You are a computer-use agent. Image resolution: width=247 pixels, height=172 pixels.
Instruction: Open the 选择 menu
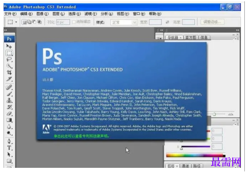(x=75, y=14)
